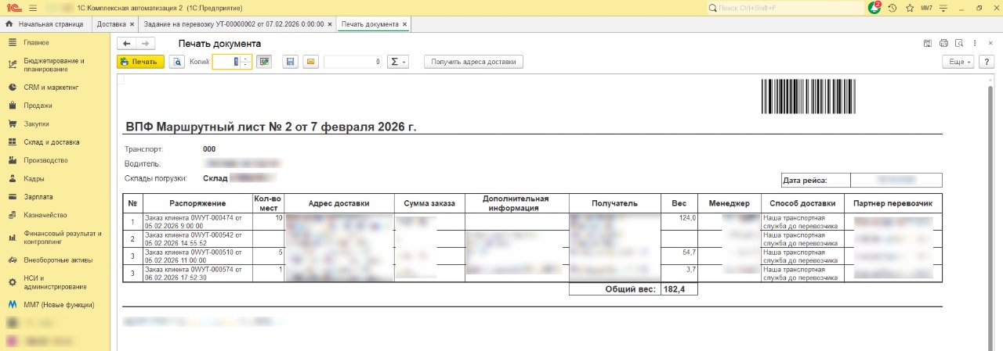Screen dimensions: 1003x351
Task: Open Производство section in sidebar
Action: coord(55,160)
